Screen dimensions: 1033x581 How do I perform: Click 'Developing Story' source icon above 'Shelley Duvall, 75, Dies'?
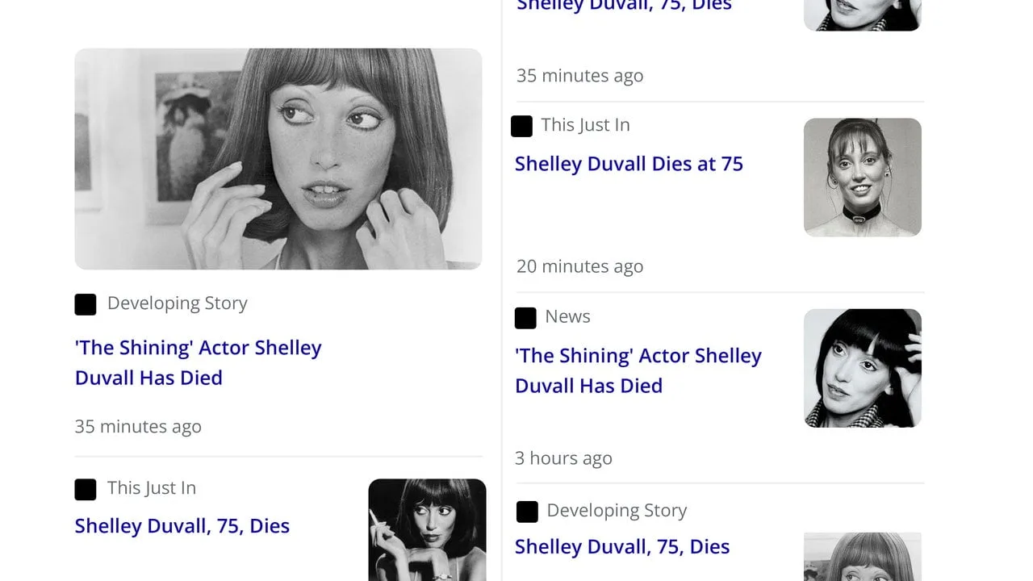tap(527, 512)
